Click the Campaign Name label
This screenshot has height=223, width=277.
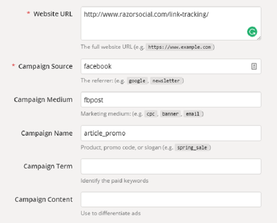[47, 133]
